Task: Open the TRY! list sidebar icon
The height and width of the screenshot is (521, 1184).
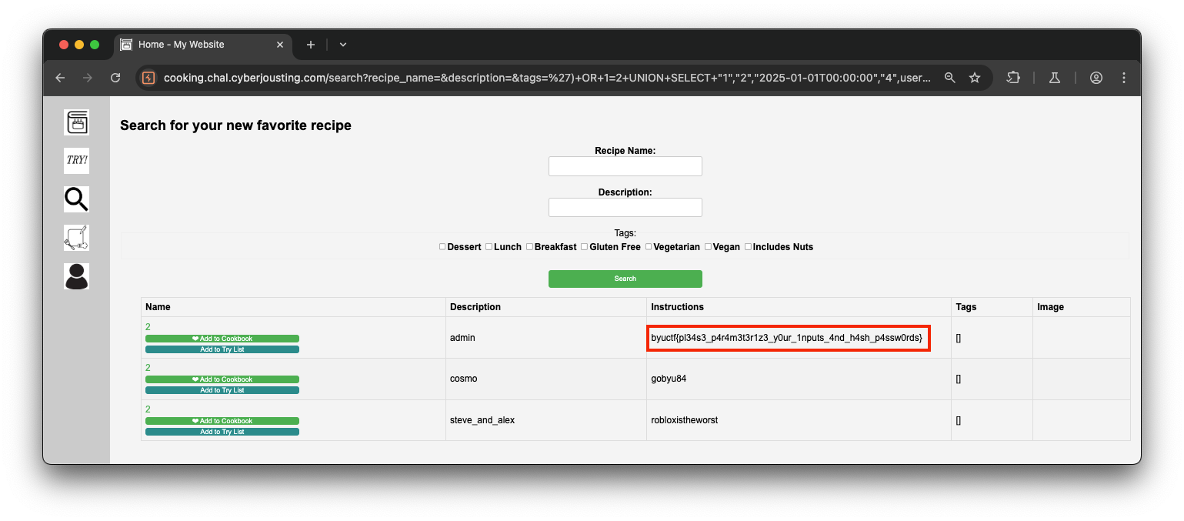Action: 77,161
